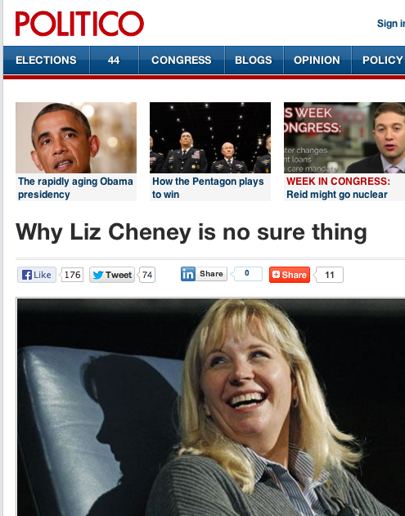Click the Twitter Tweet button
This screenshot has width=405, height=516.
[x=112, y=275]
